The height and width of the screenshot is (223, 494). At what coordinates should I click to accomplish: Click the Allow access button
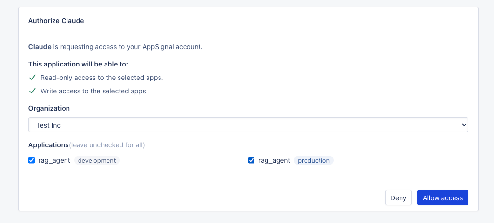point(442,198)
